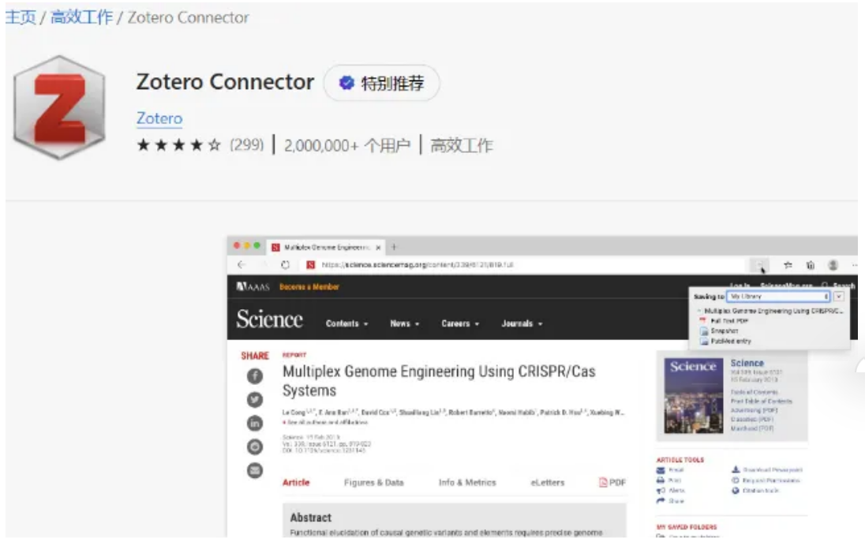Viewport: 865px width, 549px height.
Task: Open the eLetters tab
Action: (x=547, y=482)
